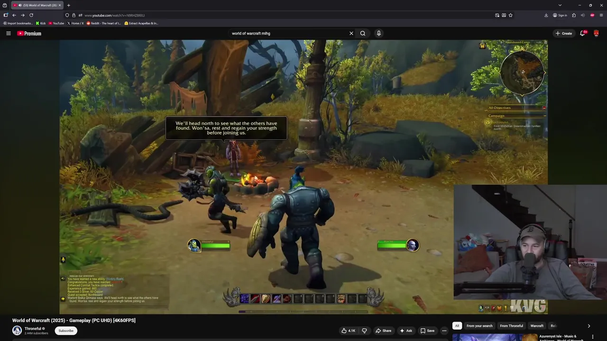Select the From your search chip
This screenshot has height=341, width=607.
click(x=479, y=326)
